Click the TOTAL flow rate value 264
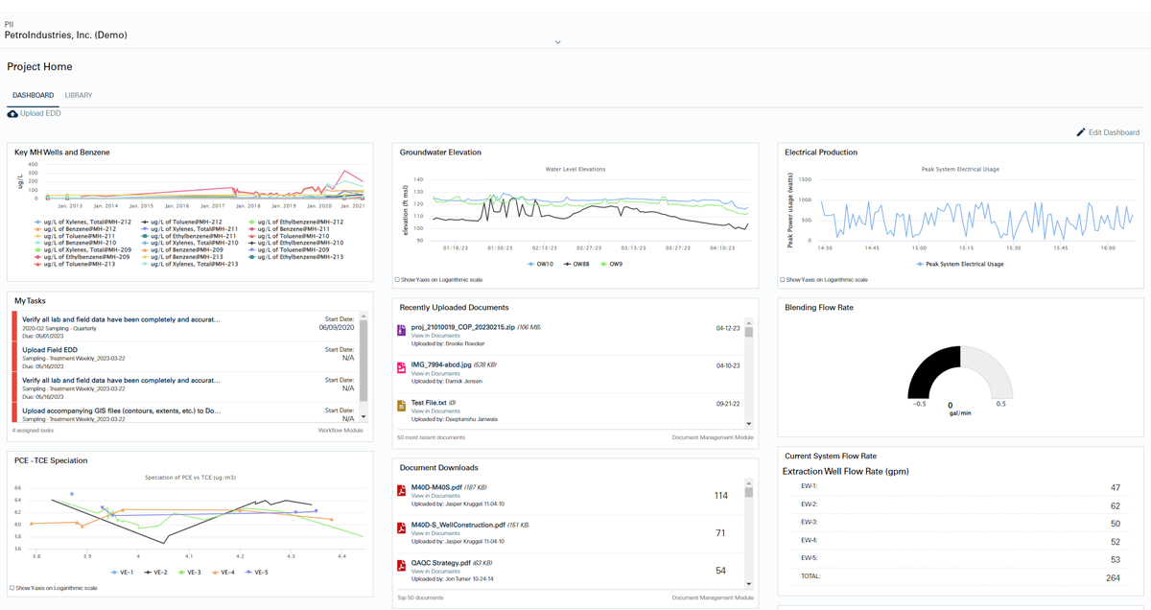 [x=1113, y=578]
